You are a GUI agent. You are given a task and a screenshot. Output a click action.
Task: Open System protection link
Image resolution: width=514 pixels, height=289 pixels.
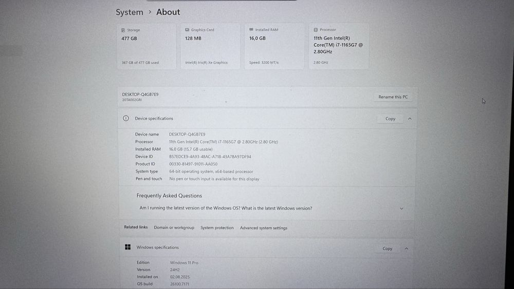coord(217,228)
